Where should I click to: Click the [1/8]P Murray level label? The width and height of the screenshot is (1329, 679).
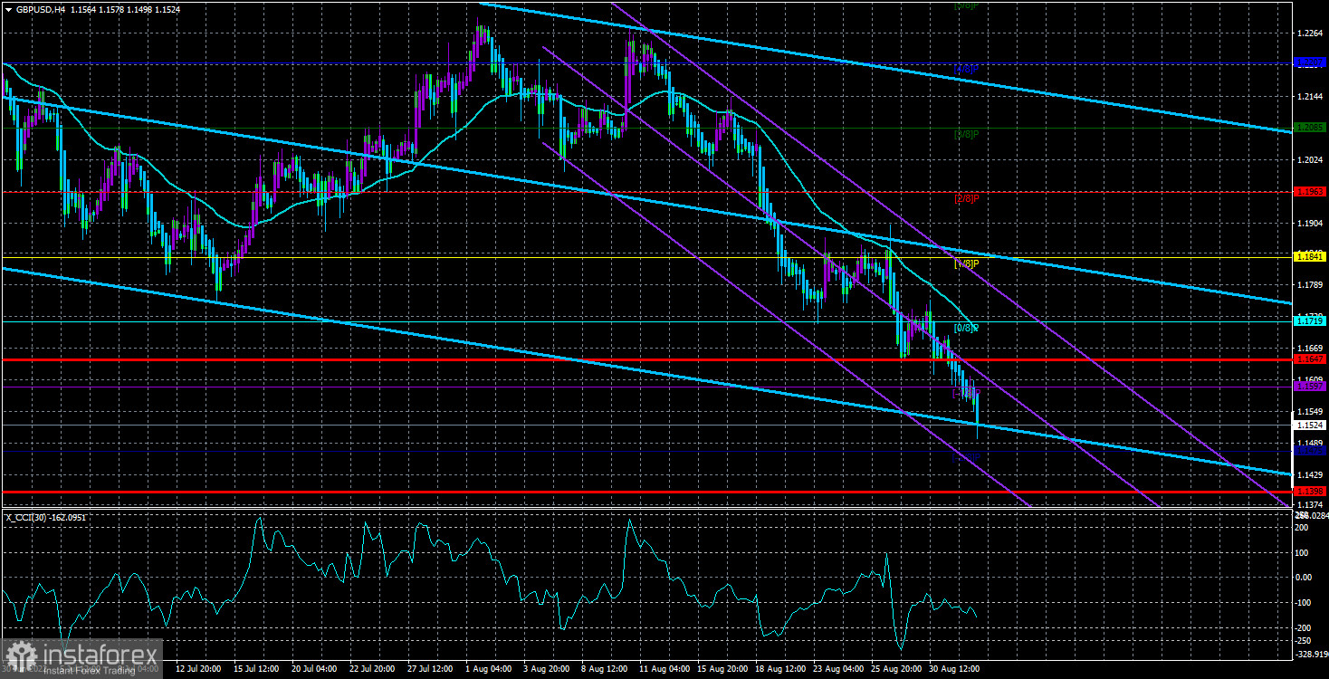pos(968,264)
